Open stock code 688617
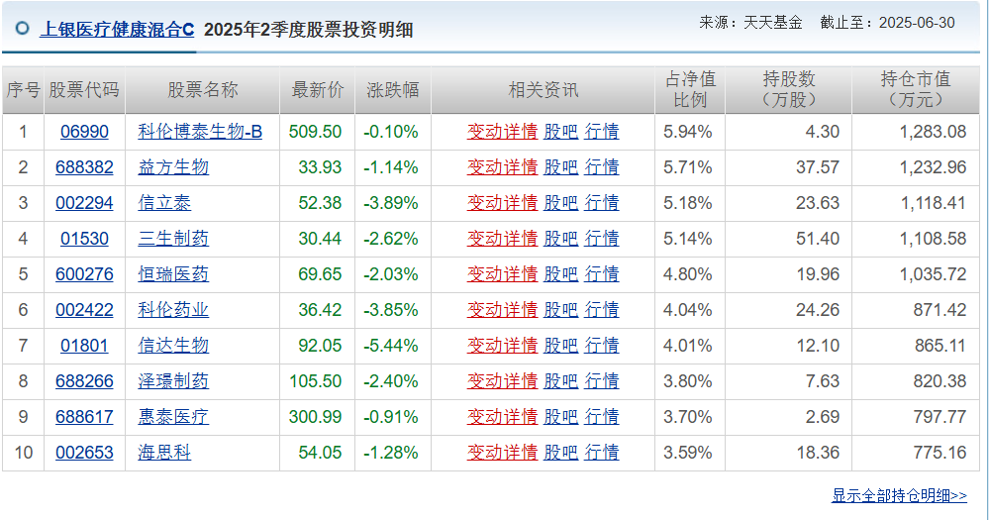 click(84, 417)
